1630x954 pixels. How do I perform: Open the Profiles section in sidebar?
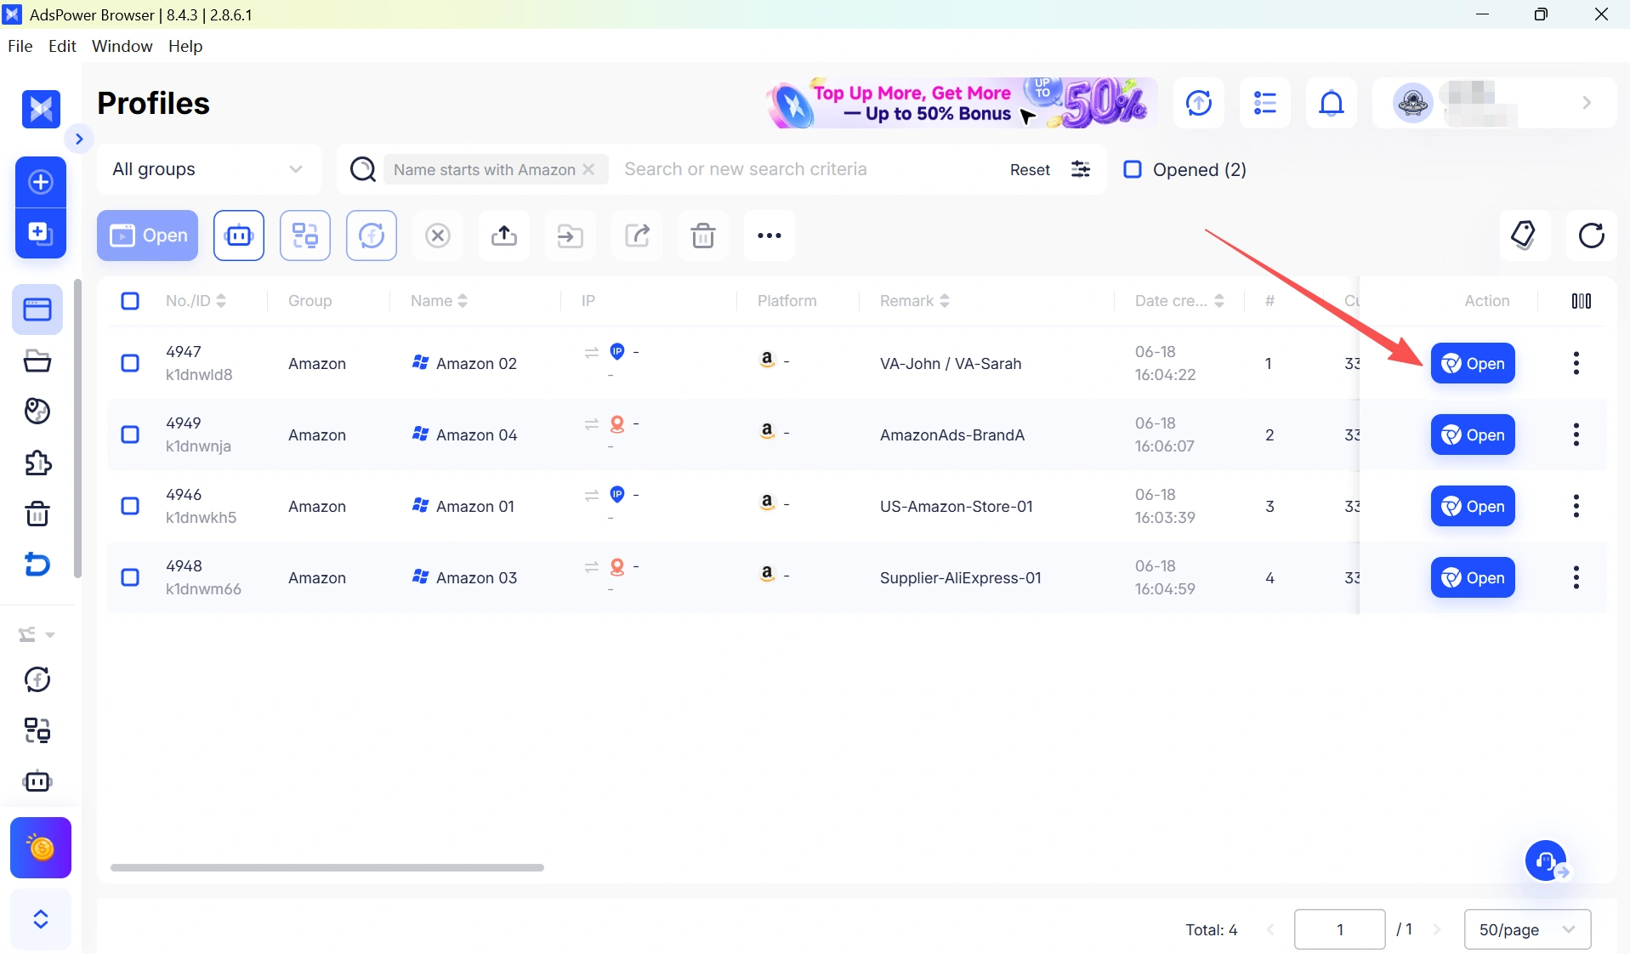[37, 309]
